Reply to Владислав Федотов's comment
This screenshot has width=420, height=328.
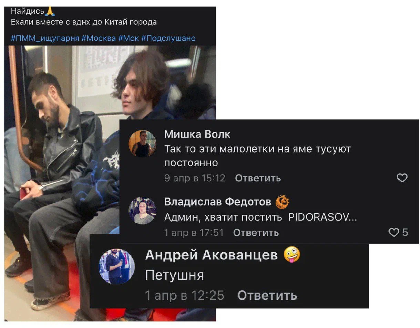pyautogui.click(x=256, y=233)
